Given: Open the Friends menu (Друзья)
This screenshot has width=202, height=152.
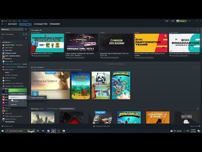Looking at the screenshot, I should (x=14, y=21).
